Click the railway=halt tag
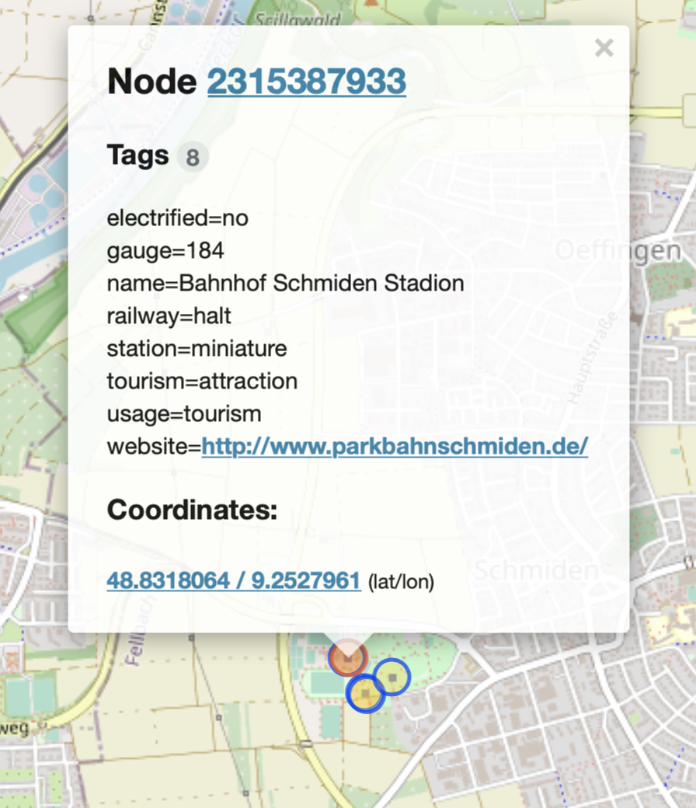Image resolution: width=696 pixels, height=808 pixels. tap(169, 316)
